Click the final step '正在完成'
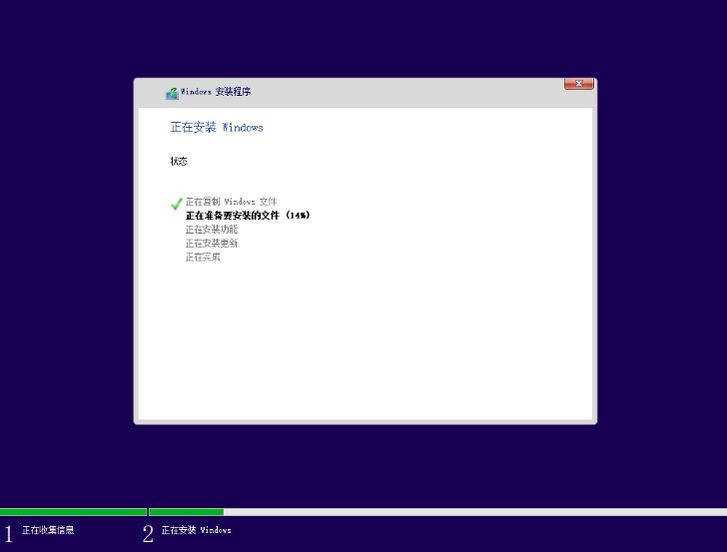This screenshot has height=552, width=727. (x=202, y=258)
